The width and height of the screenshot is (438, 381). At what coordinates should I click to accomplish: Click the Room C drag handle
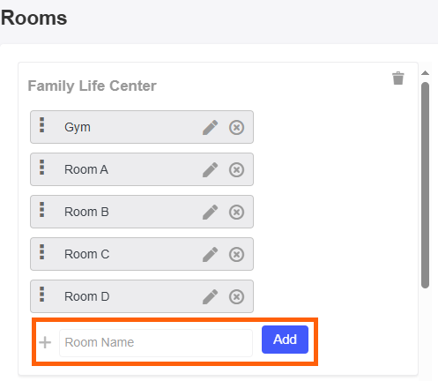42,252
